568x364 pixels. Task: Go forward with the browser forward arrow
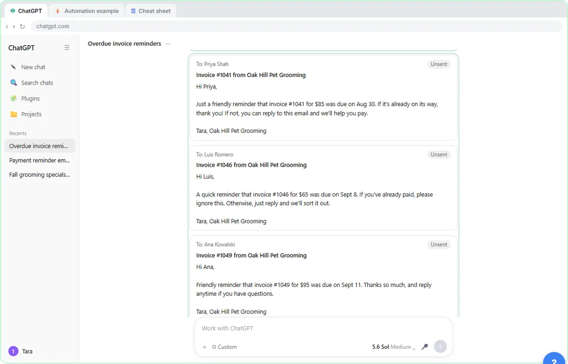(x=14, y=26)
